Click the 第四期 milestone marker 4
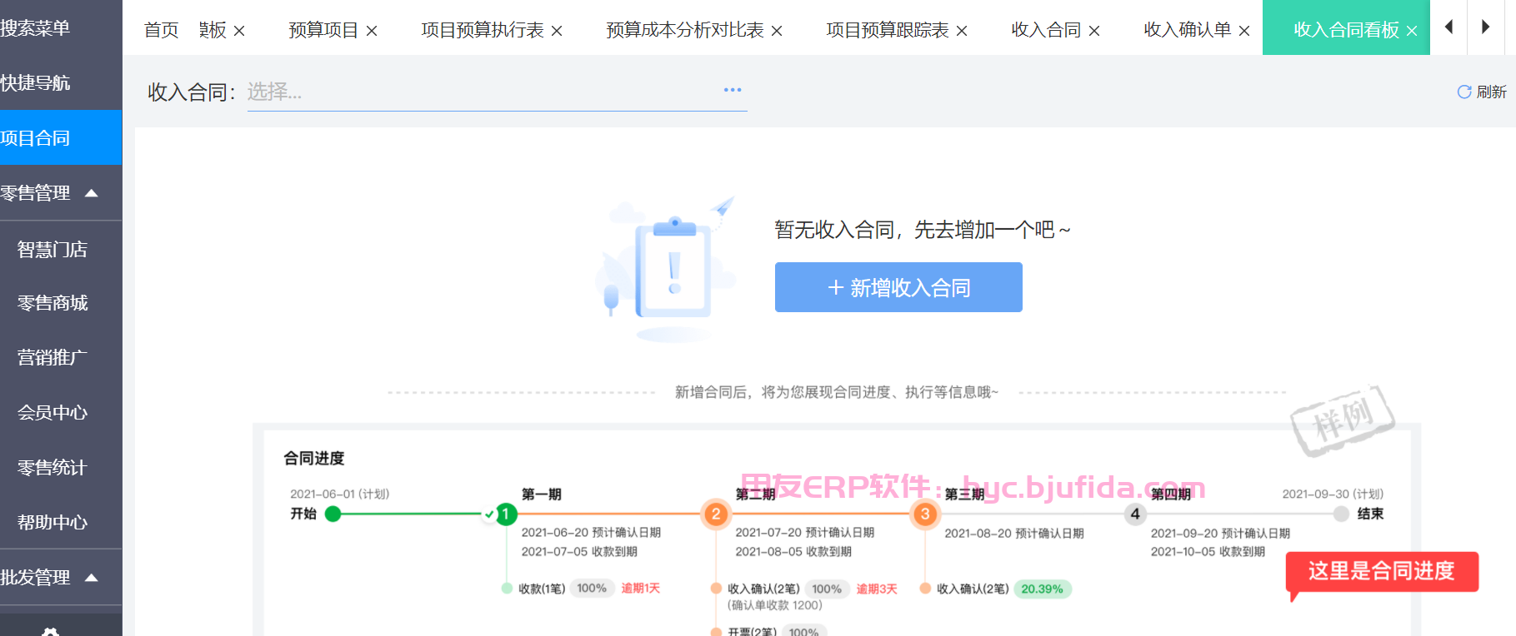1516x636 pixels. [x=1135, y=514]
